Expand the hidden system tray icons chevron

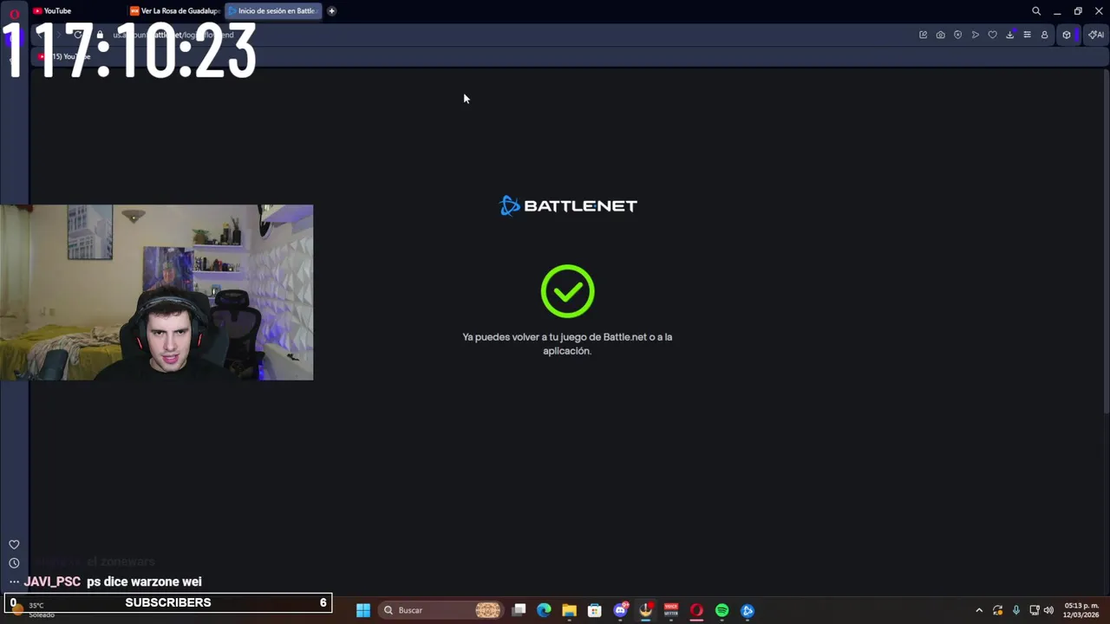pos(979,610)
